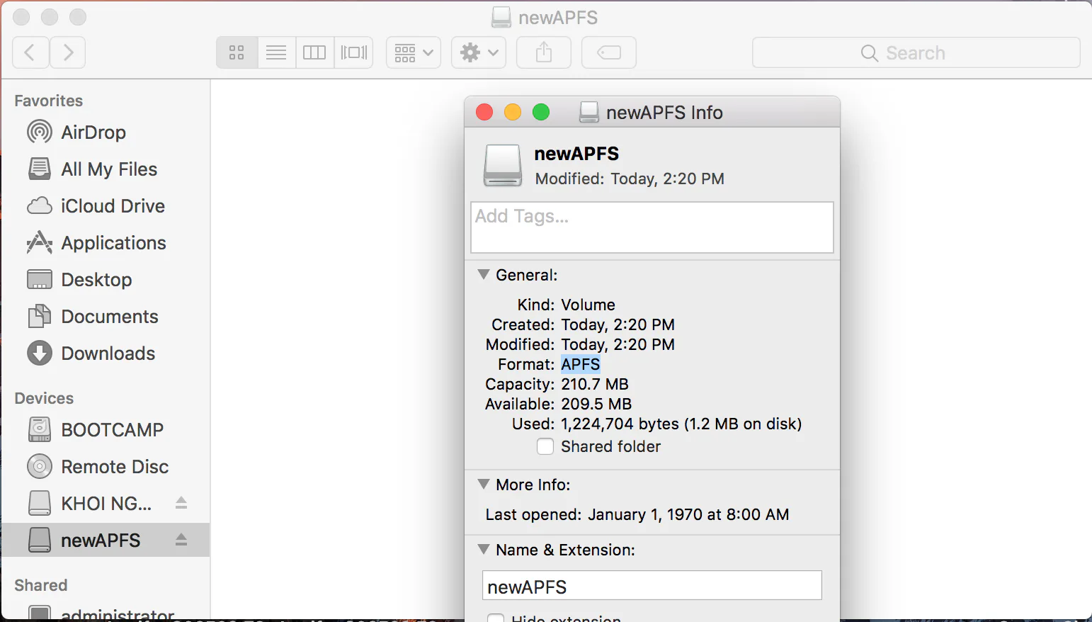
Task: Open Documents folder in sidebar
Action: point(106,317)
